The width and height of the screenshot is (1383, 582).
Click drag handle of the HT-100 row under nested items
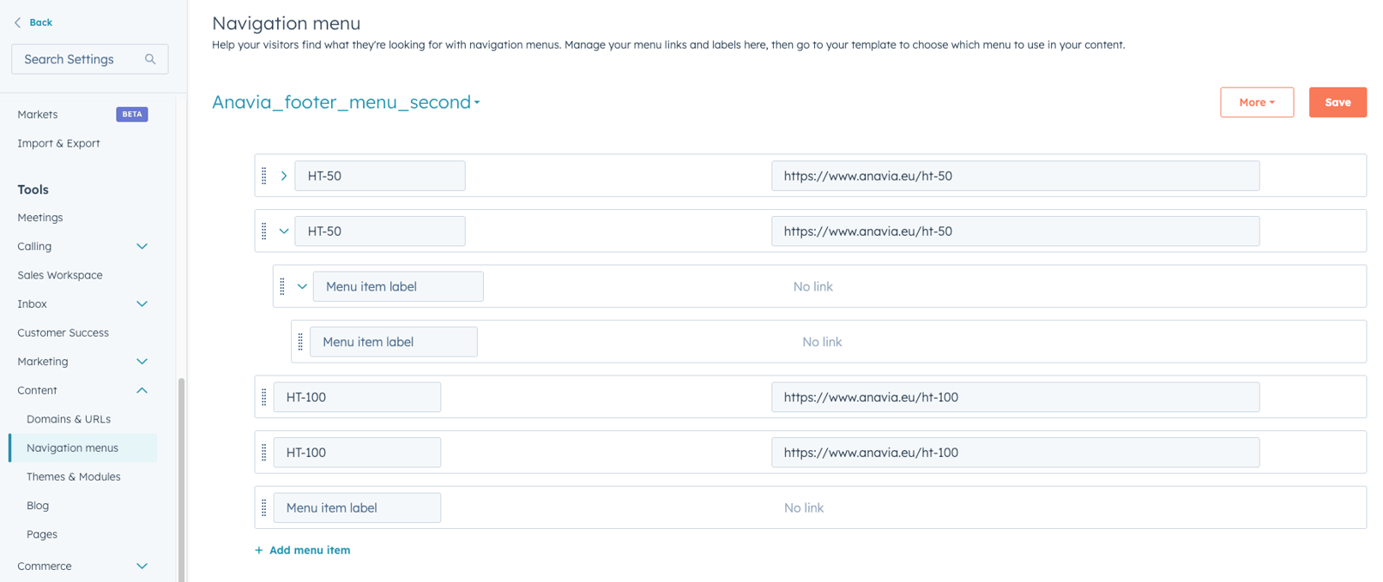pos(264,397)
